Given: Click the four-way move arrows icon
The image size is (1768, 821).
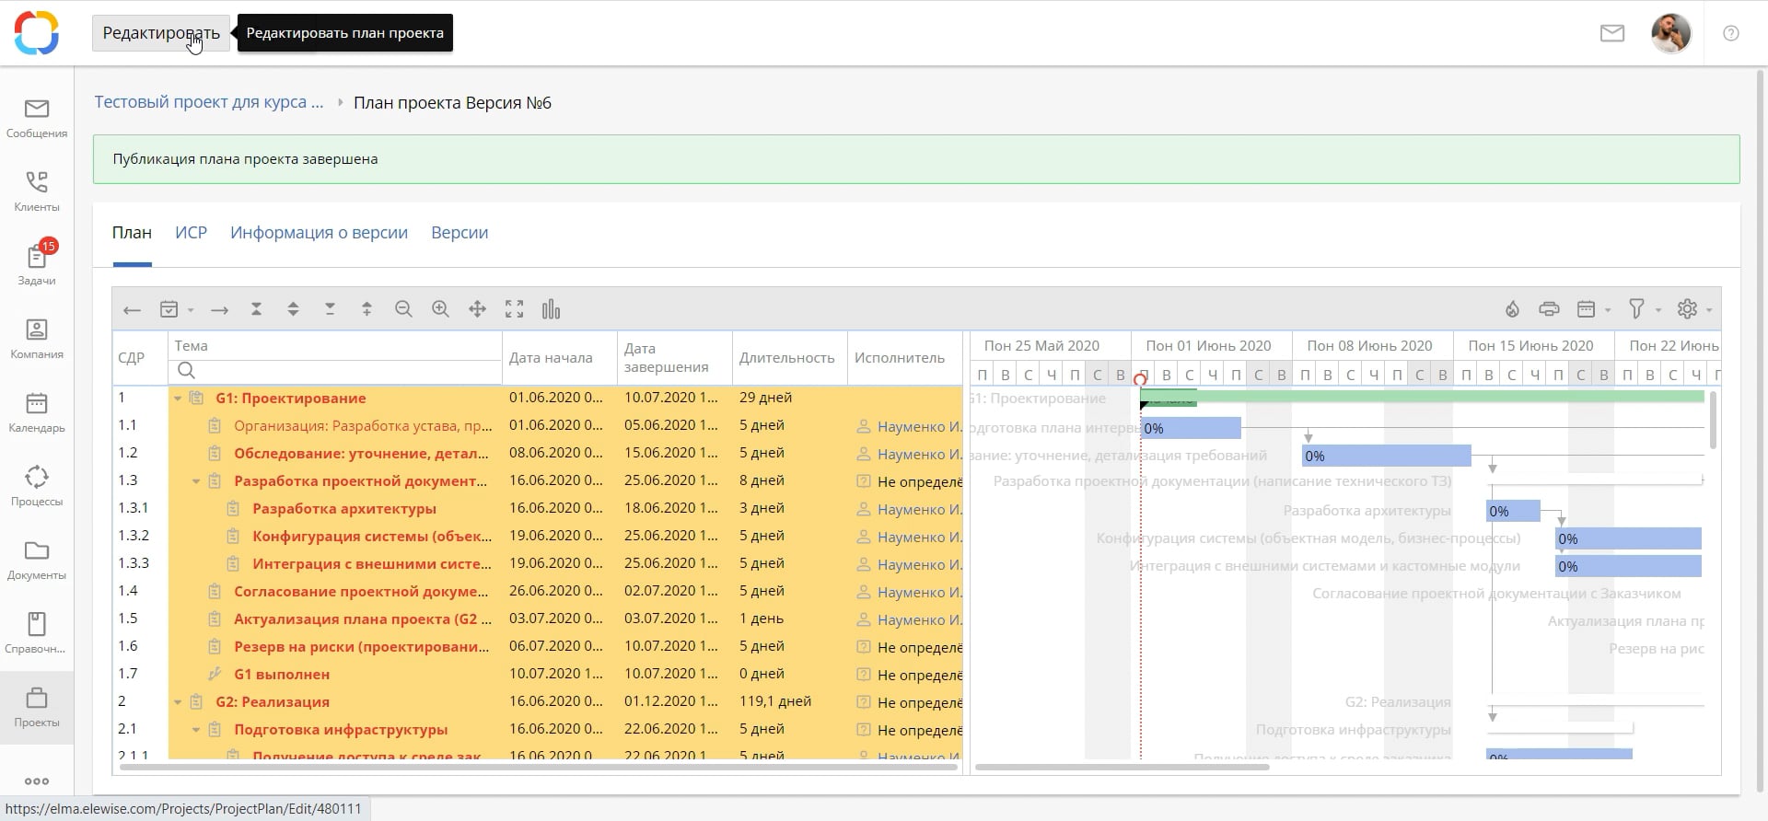Looking at the screenshot, I should pyautogui.click(x=477, y=309).
